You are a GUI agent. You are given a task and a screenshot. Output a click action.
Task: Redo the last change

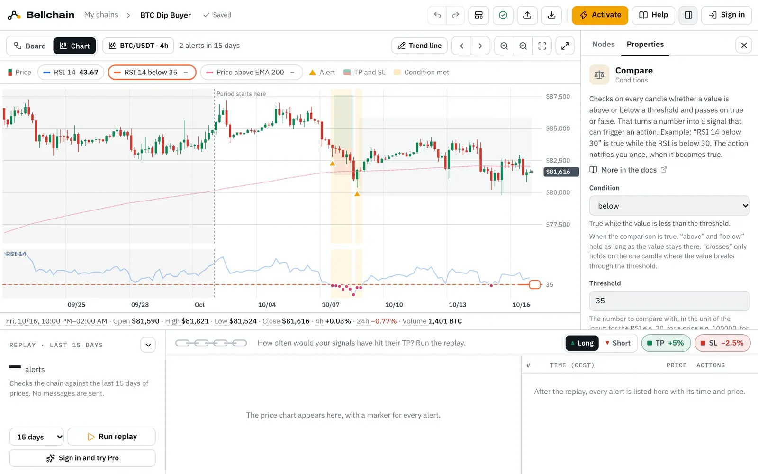pyautogui.click(x=455, y=15)
